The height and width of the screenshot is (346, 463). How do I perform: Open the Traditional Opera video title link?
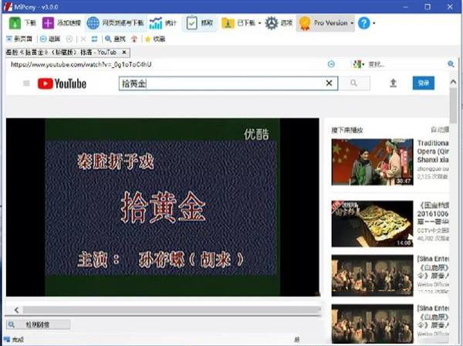tap(433, 151)
